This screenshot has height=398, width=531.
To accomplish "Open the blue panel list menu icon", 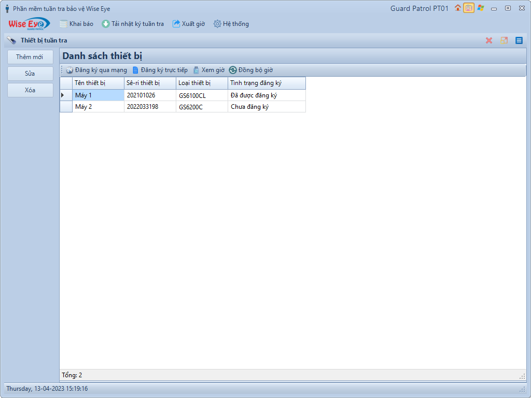I will click(x=519, y=40).
